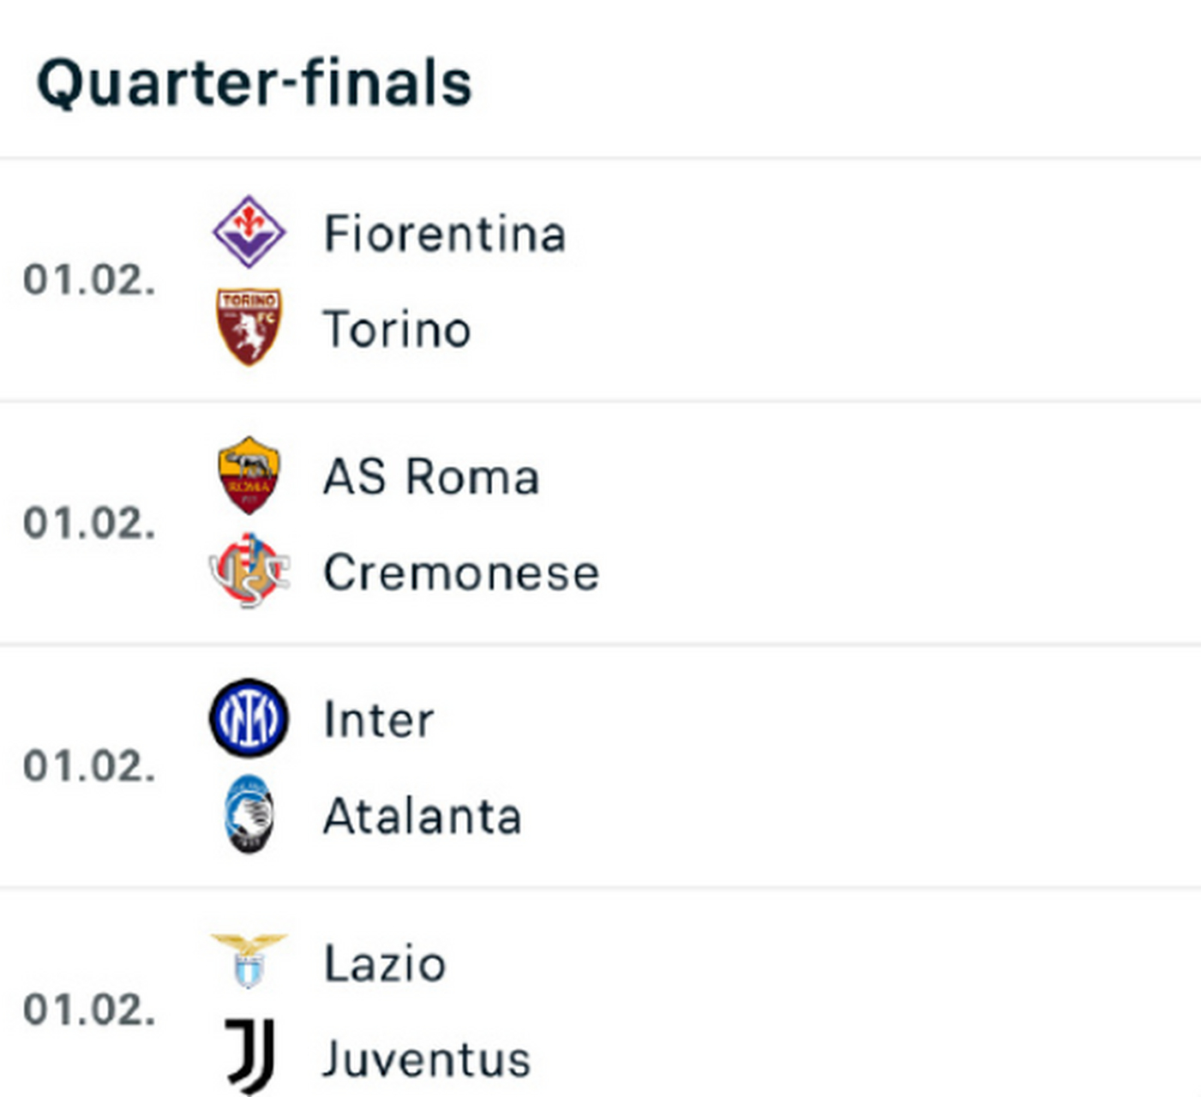The height and width of the screenshot is (1097, 1201).
Task: Click the AS Roma vs Cremonese match date
Action: [x=89, y=524]
